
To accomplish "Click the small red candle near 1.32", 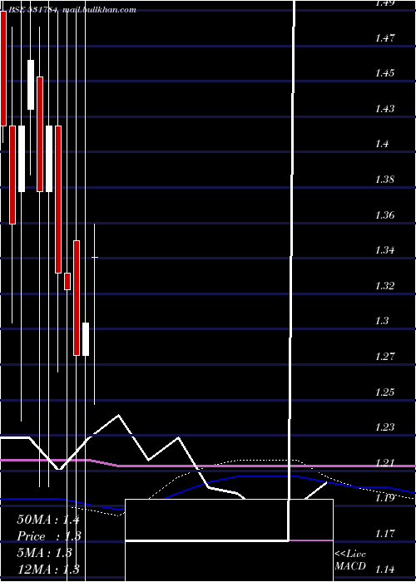I will pyautogui.click(x=67, y=281).
